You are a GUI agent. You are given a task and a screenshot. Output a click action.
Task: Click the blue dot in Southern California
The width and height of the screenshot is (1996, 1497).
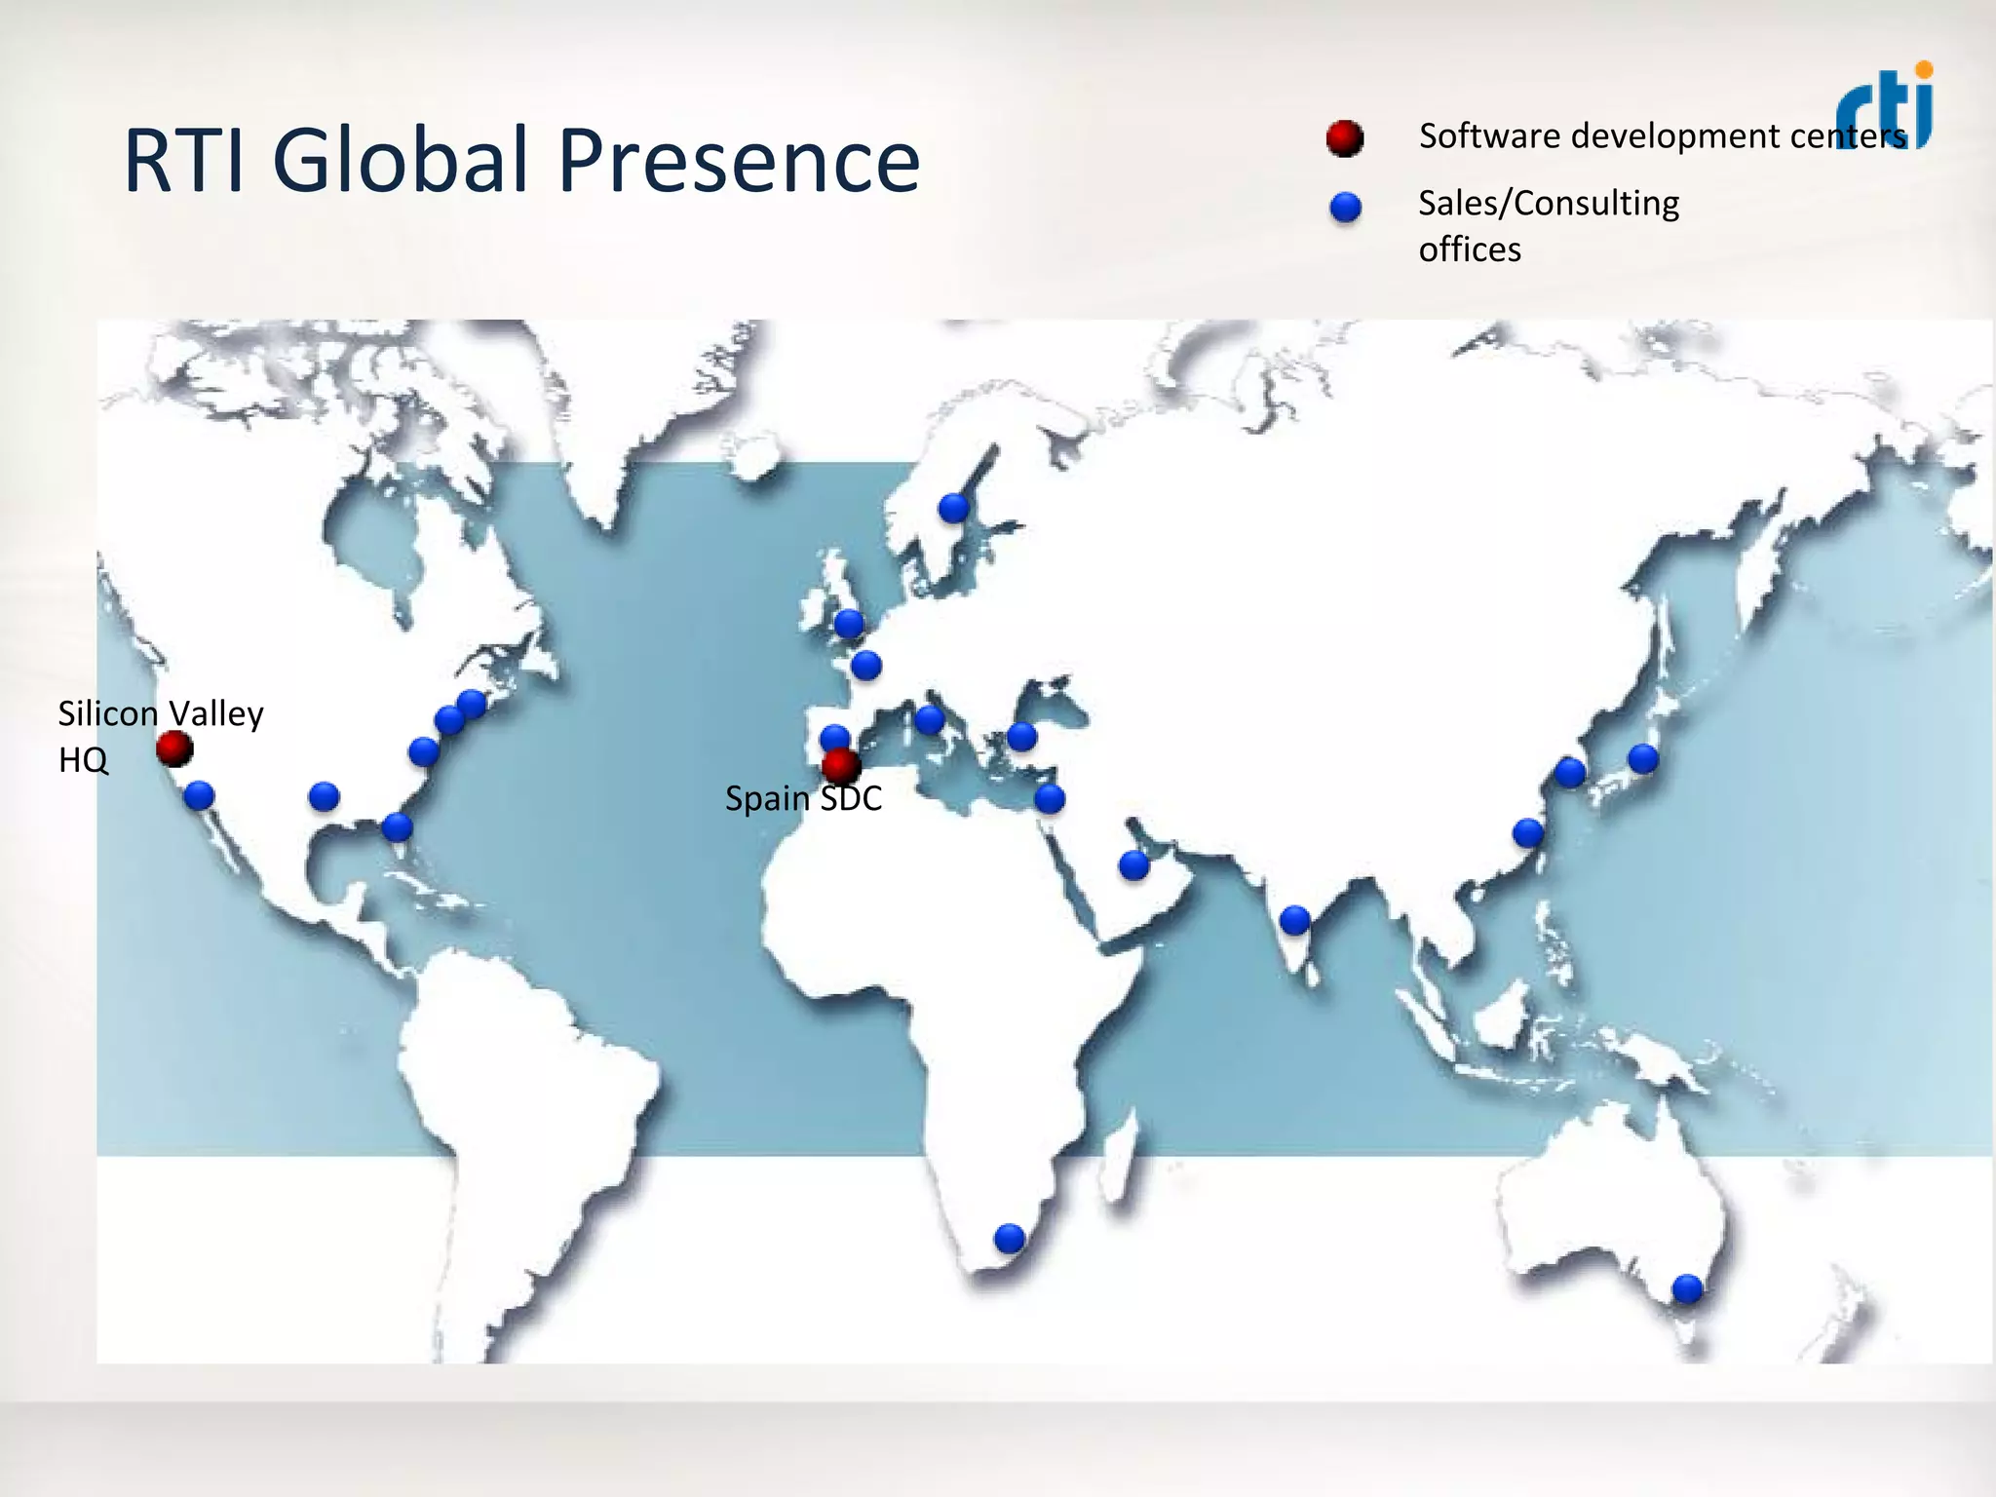coord(199,795)
